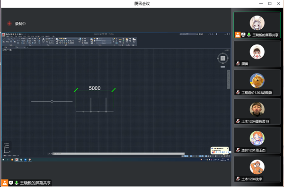Click the Winnie bear avatar participant
The image size is (284, 187).
click(257, 81)
